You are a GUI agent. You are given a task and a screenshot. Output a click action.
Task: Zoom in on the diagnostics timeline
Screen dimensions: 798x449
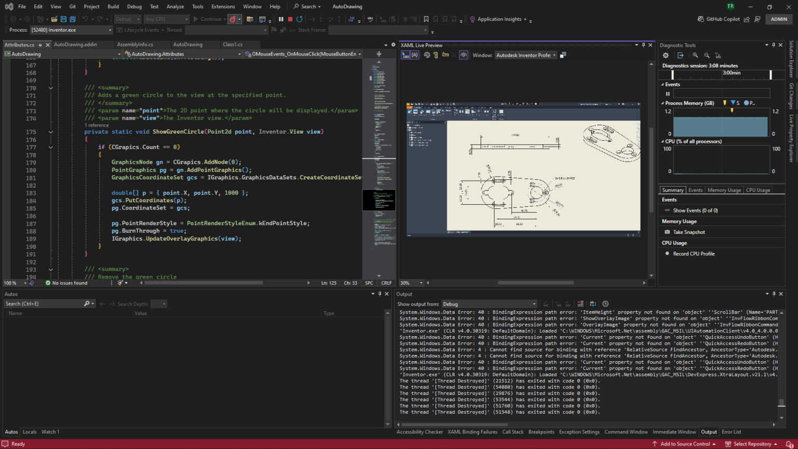tap(695, 55)
